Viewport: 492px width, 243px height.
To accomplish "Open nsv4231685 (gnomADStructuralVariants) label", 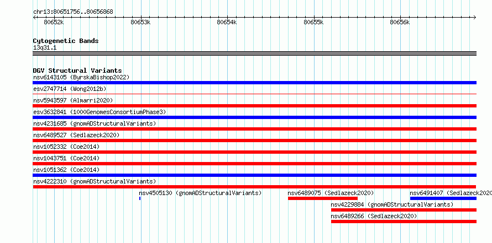I will [x=95, y=123].
